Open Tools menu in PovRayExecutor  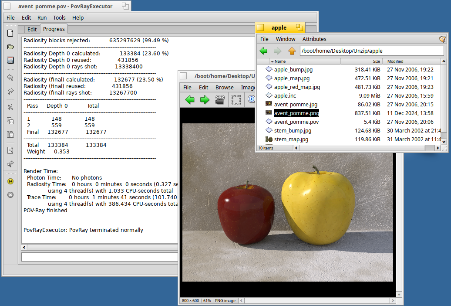pyautogui.click(x=59, y=17)
